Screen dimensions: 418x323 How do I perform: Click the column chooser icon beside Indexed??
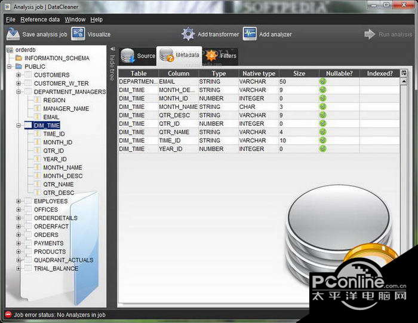pos(404,73)
